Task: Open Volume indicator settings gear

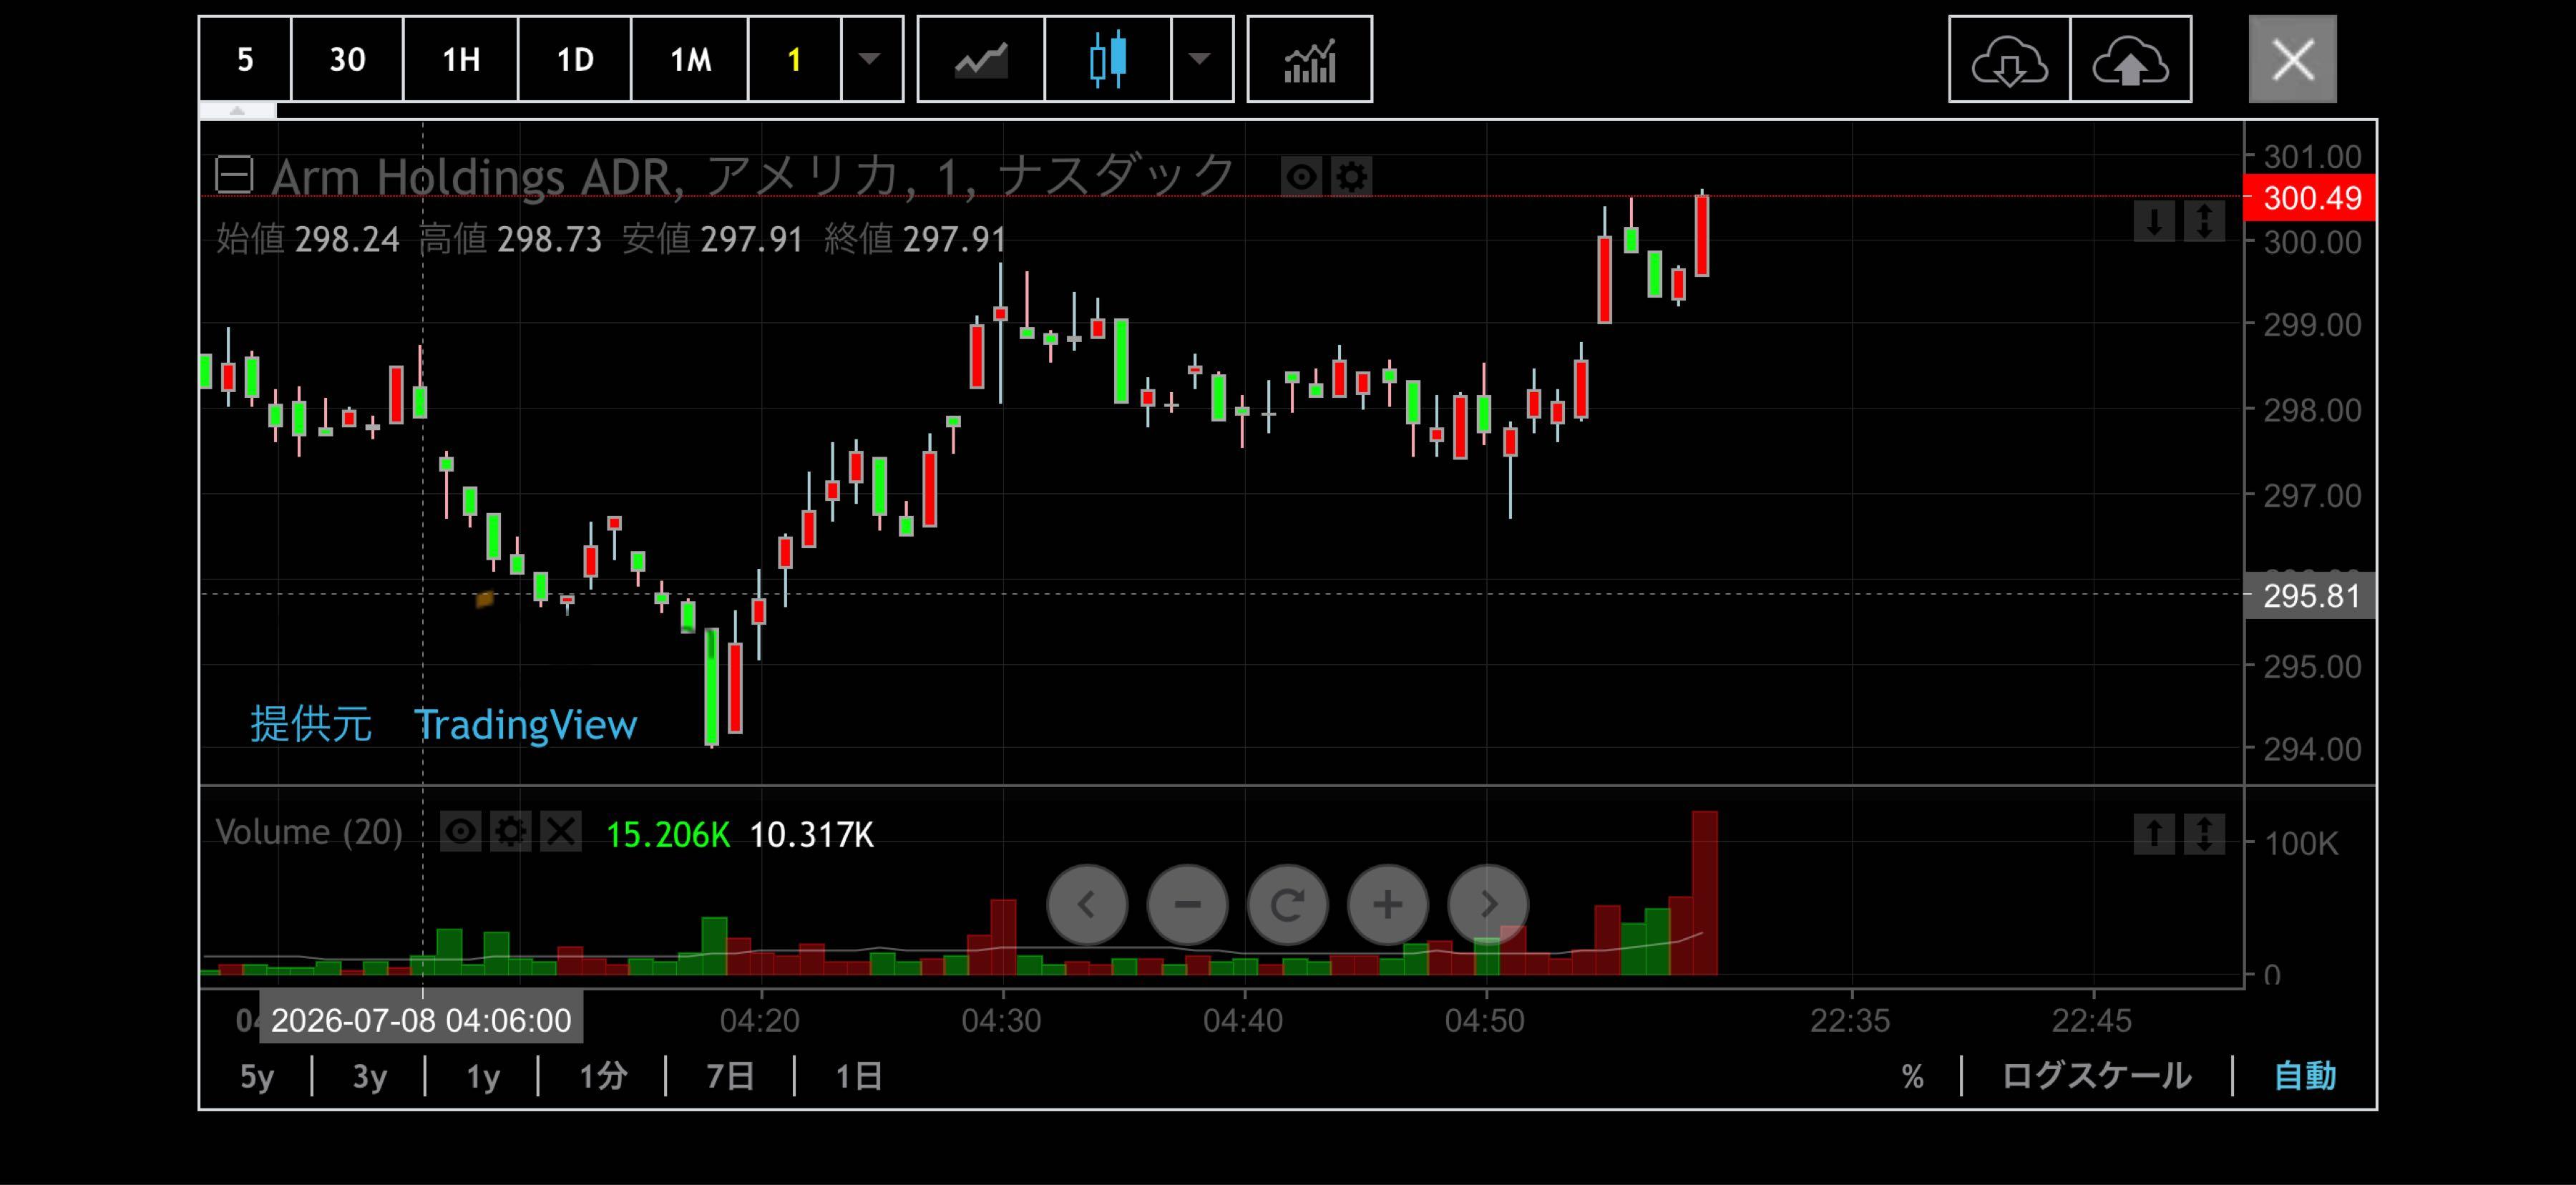Action: pos(510,832)
